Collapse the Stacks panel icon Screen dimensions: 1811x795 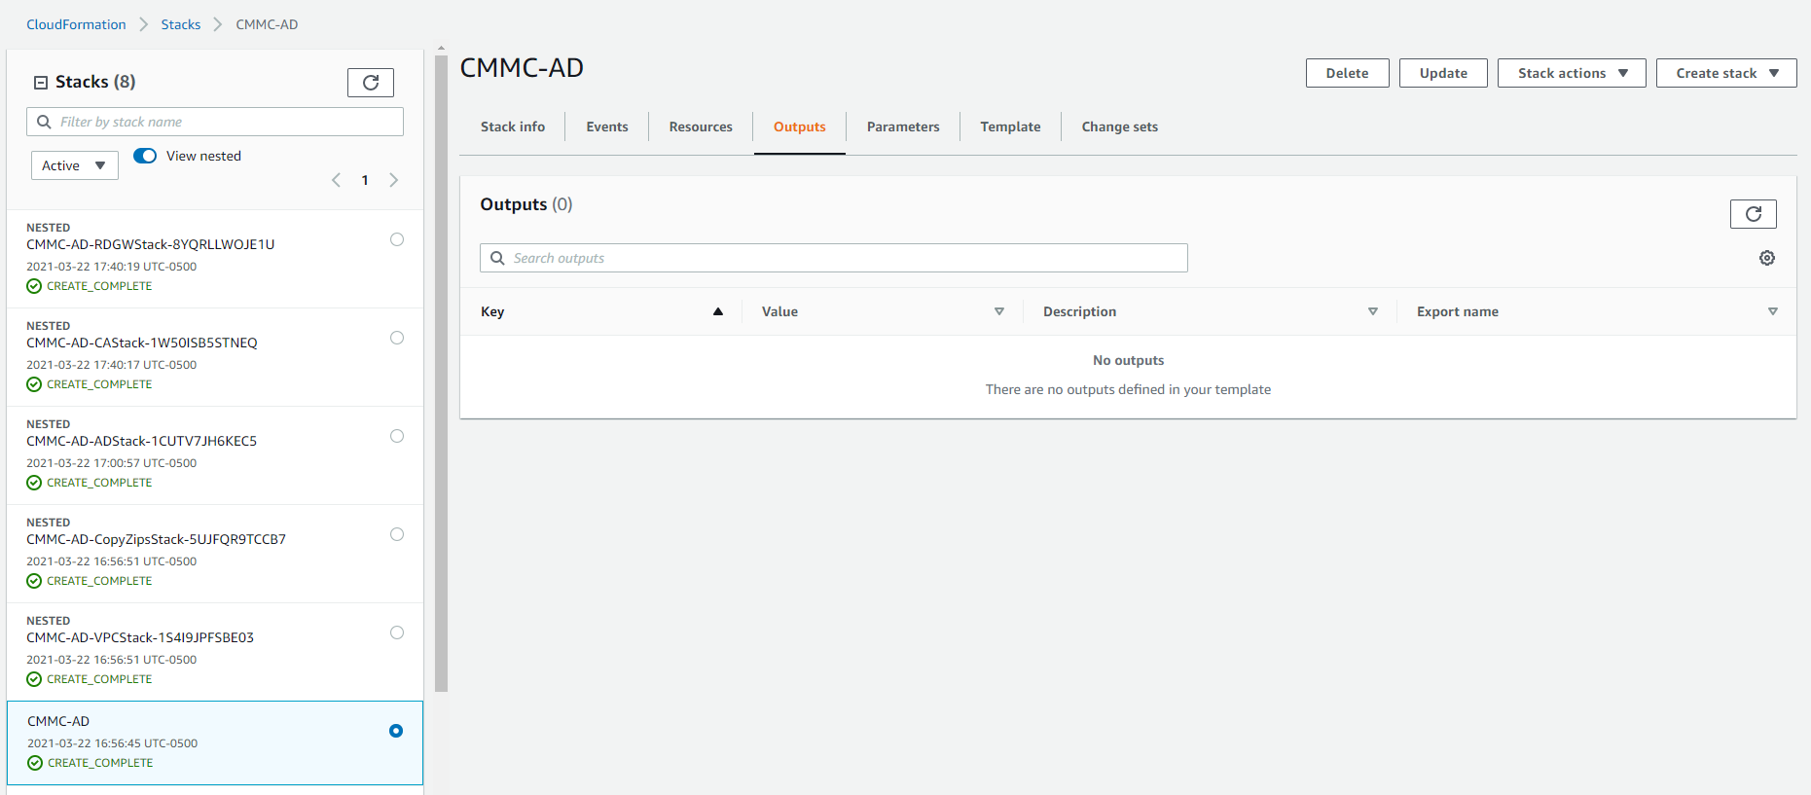point(41,83)
